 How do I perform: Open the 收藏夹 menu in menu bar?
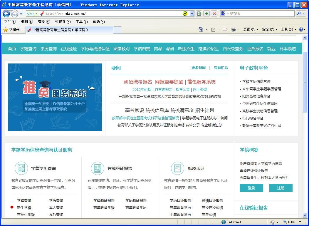click(x=63, y=22)
